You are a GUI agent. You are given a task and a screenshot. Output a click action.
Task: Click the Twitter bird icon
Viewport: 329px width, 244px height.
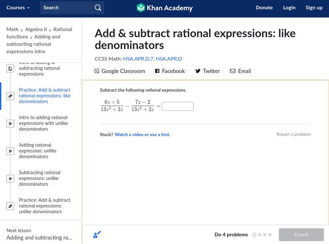[198, 71]
